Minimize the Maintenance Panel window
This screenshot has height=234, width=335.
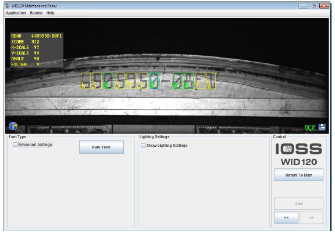tap(303, 6)
